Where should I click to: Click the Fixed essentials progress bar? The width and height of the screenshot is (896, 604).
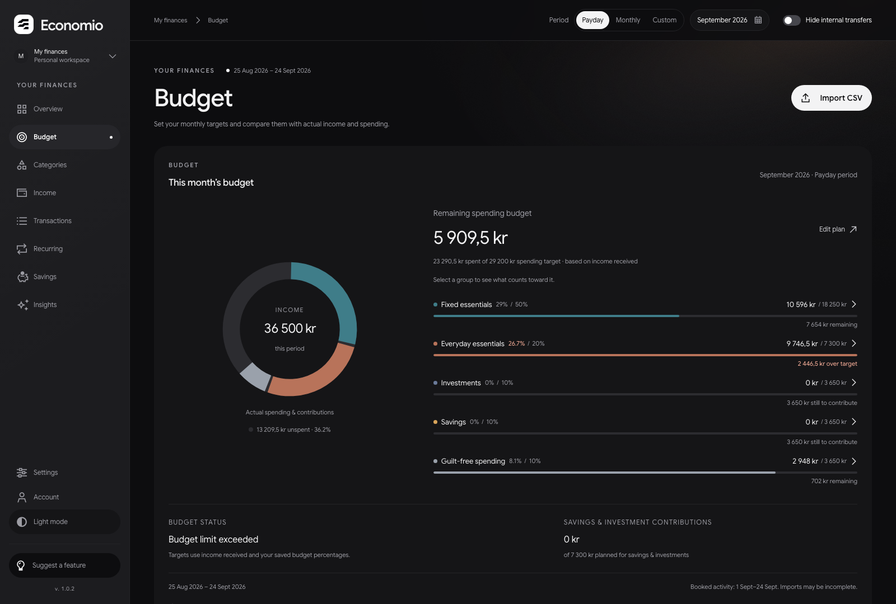point(645,316)
